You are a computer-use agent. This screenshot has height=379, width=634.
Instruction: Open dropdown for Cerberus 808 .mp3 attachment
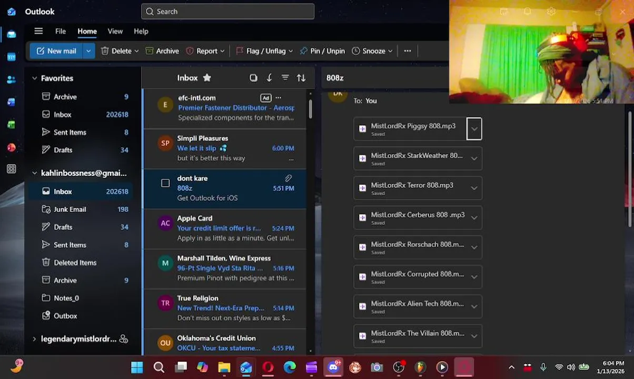point(474,218)
